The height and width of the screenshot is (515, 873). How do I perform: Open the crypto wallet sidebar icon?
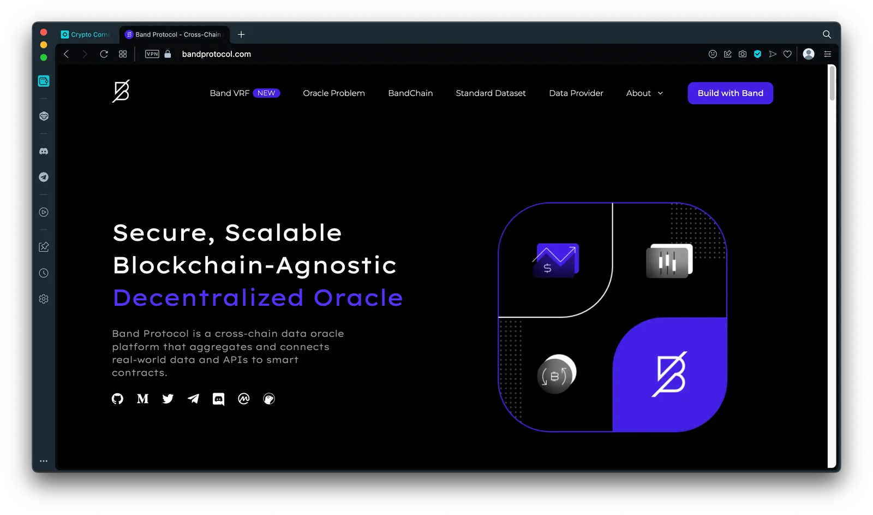coord(44,81)
